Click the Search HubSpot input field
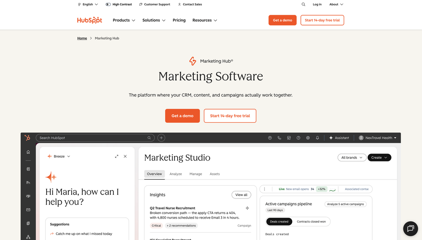422x240 pixels. coord(95,138)
